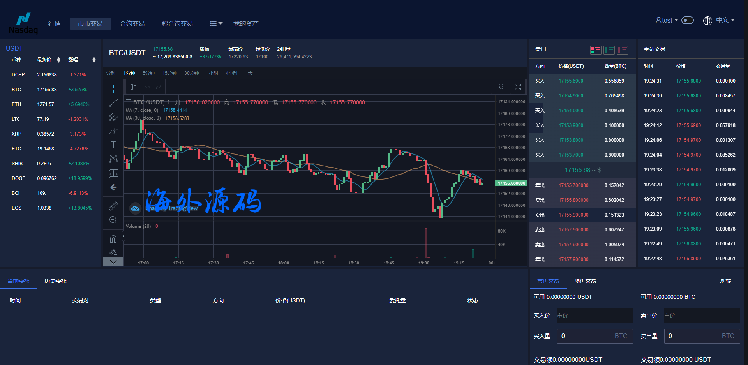This screenshot has width=748, height=365.
Task: Expand the test user account menu
Action: [x=667, y=20]
